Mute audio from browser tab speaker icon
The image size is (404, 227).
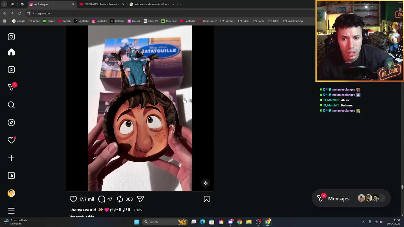coord(13,4)
